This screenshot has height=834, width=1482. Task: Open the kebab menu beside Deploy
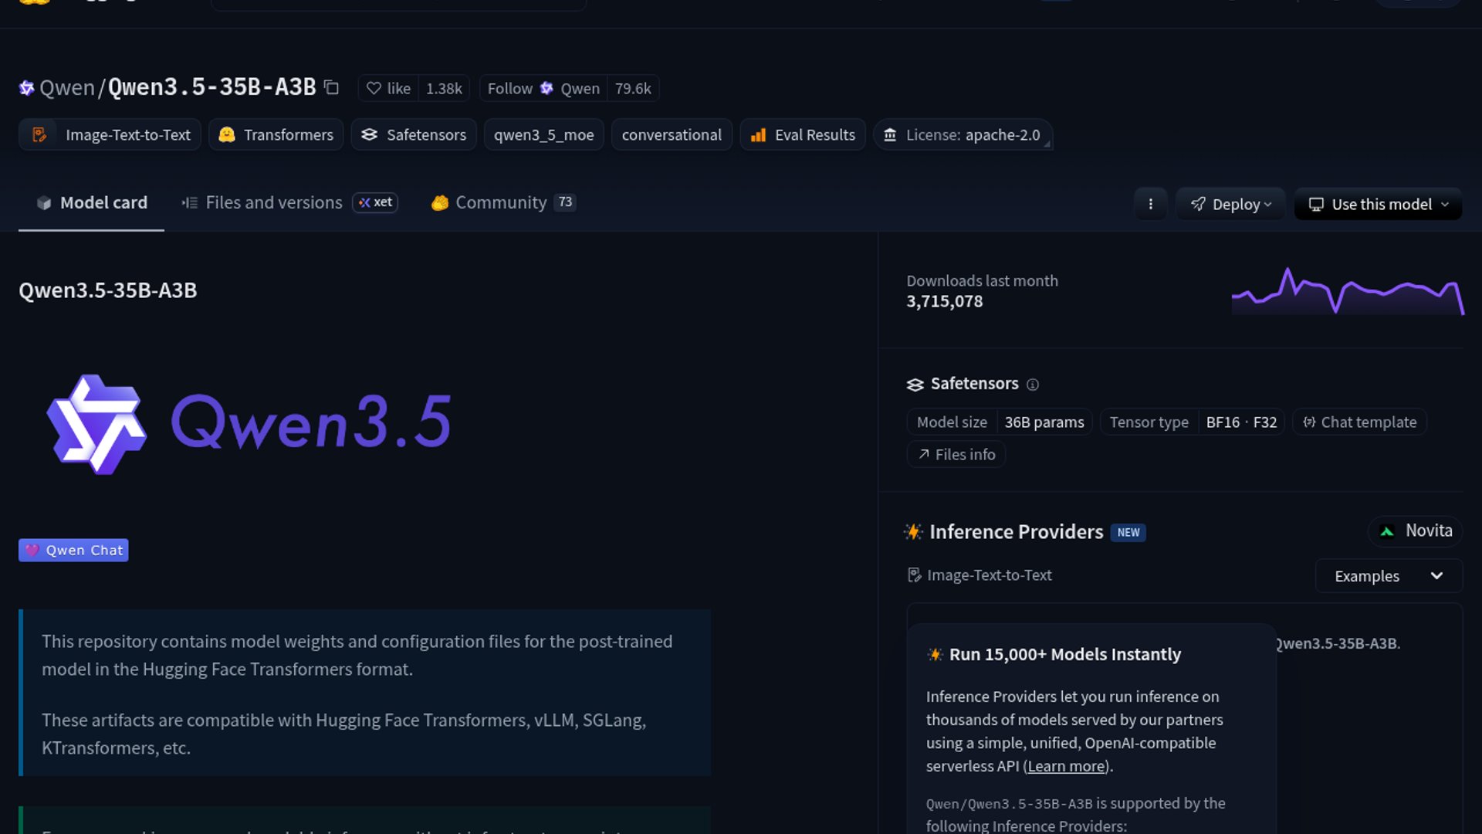coord(1151,204)
